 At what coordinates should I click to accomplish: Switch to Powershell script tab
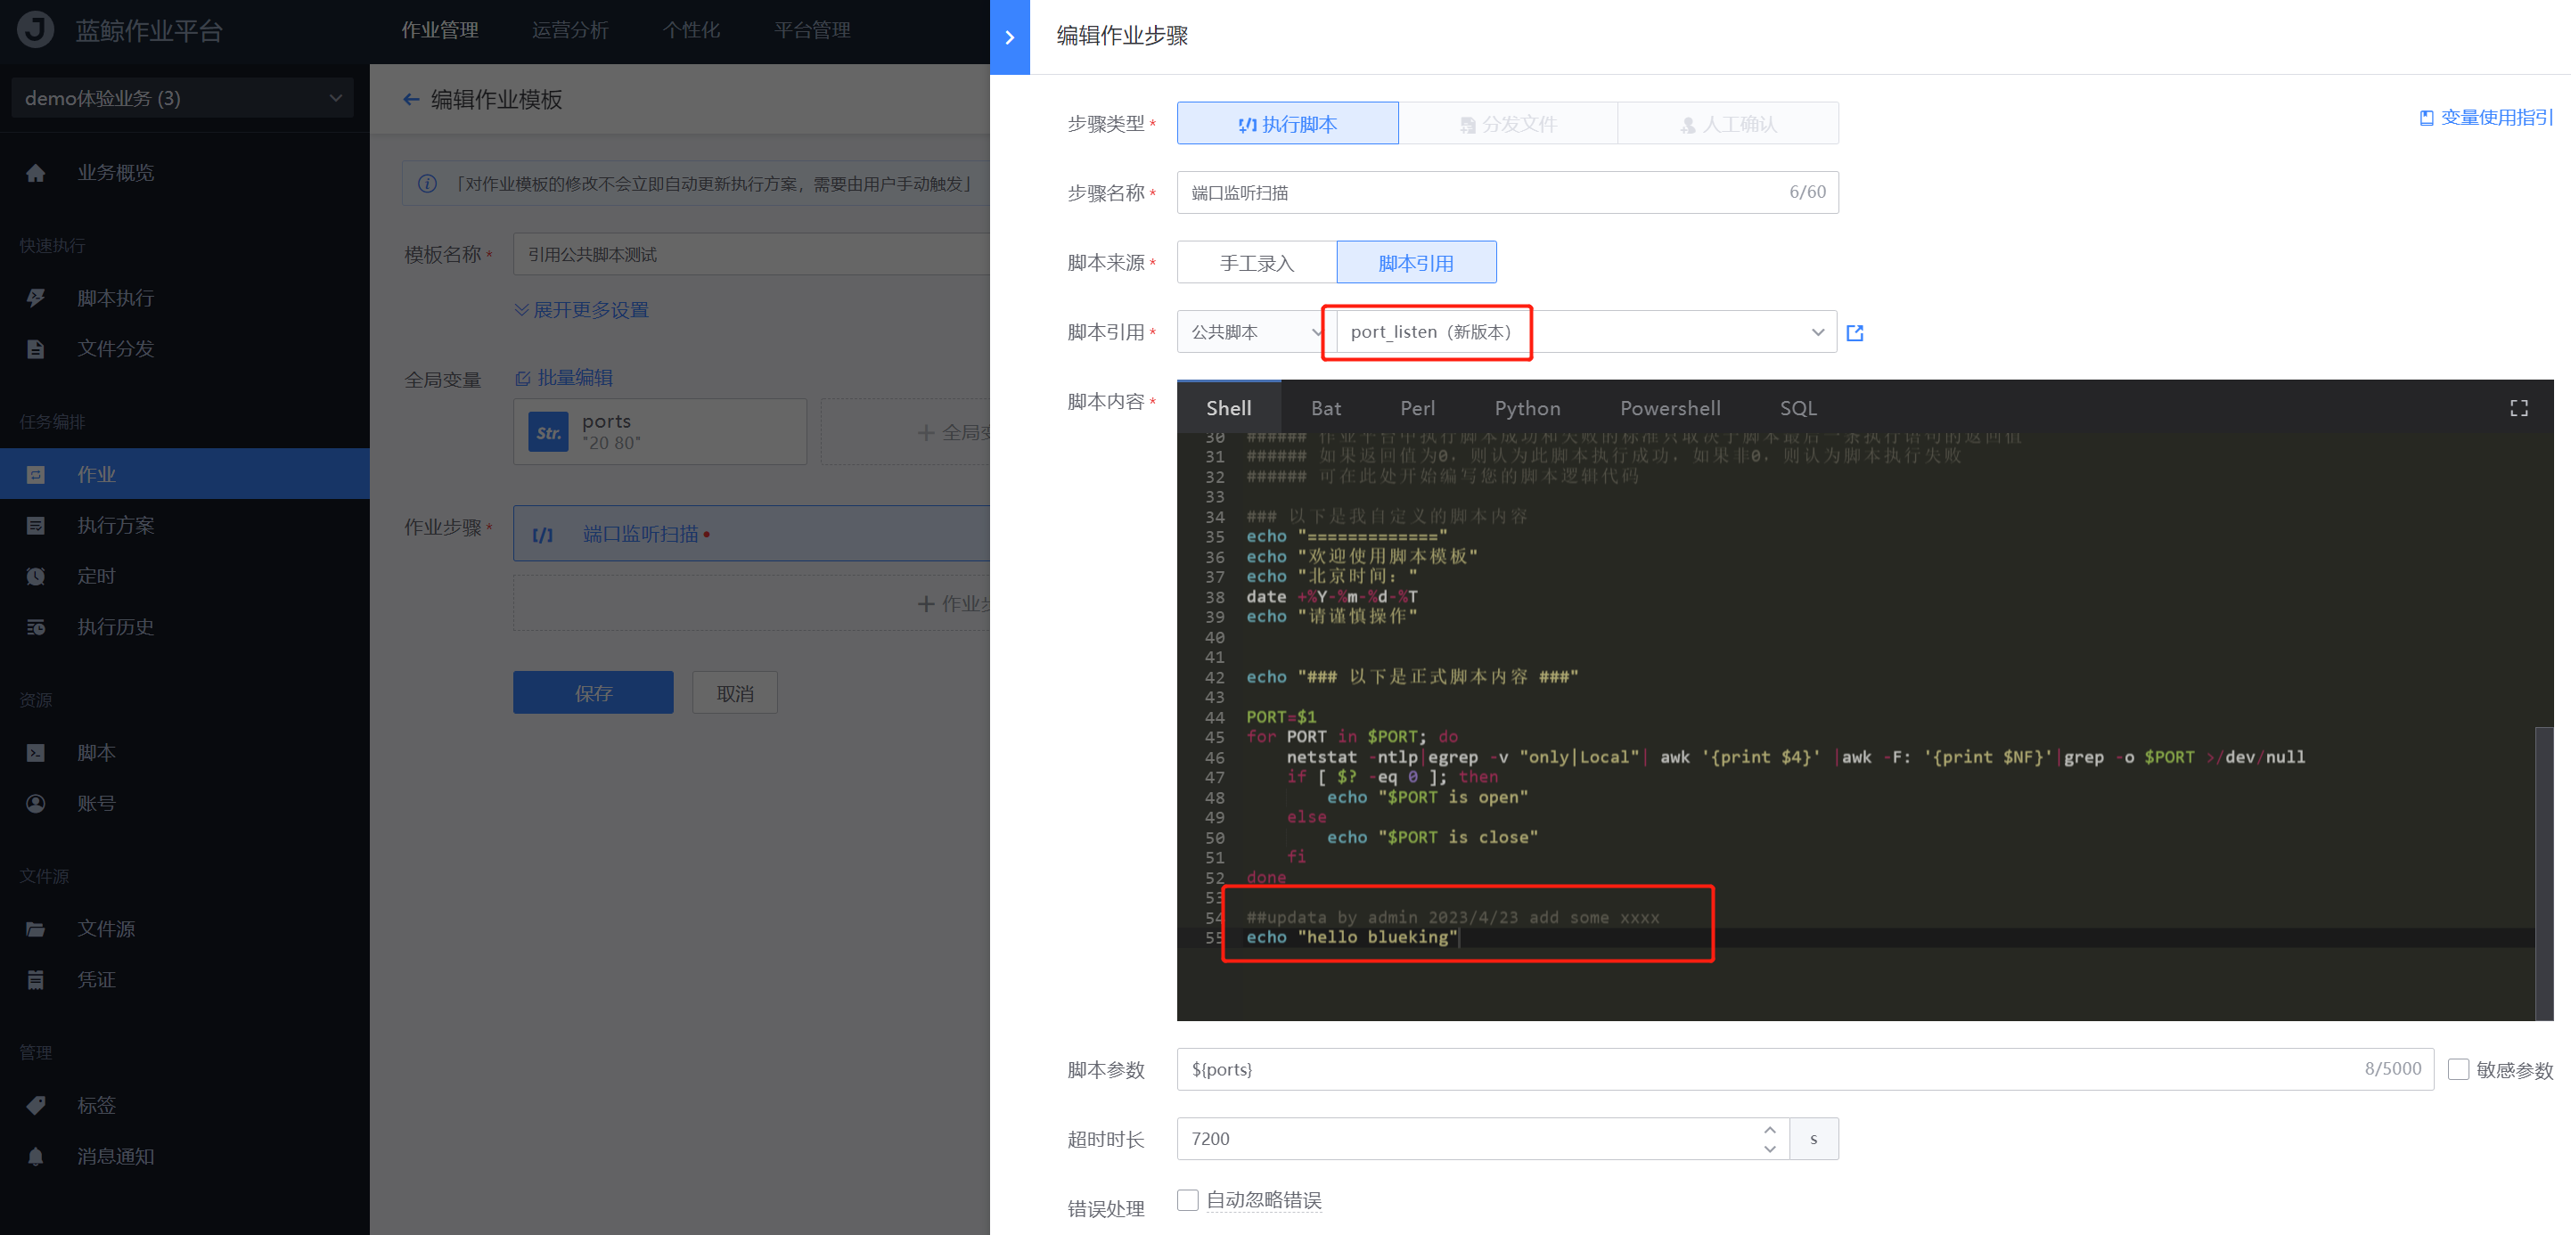click(x=1670, y=408)
